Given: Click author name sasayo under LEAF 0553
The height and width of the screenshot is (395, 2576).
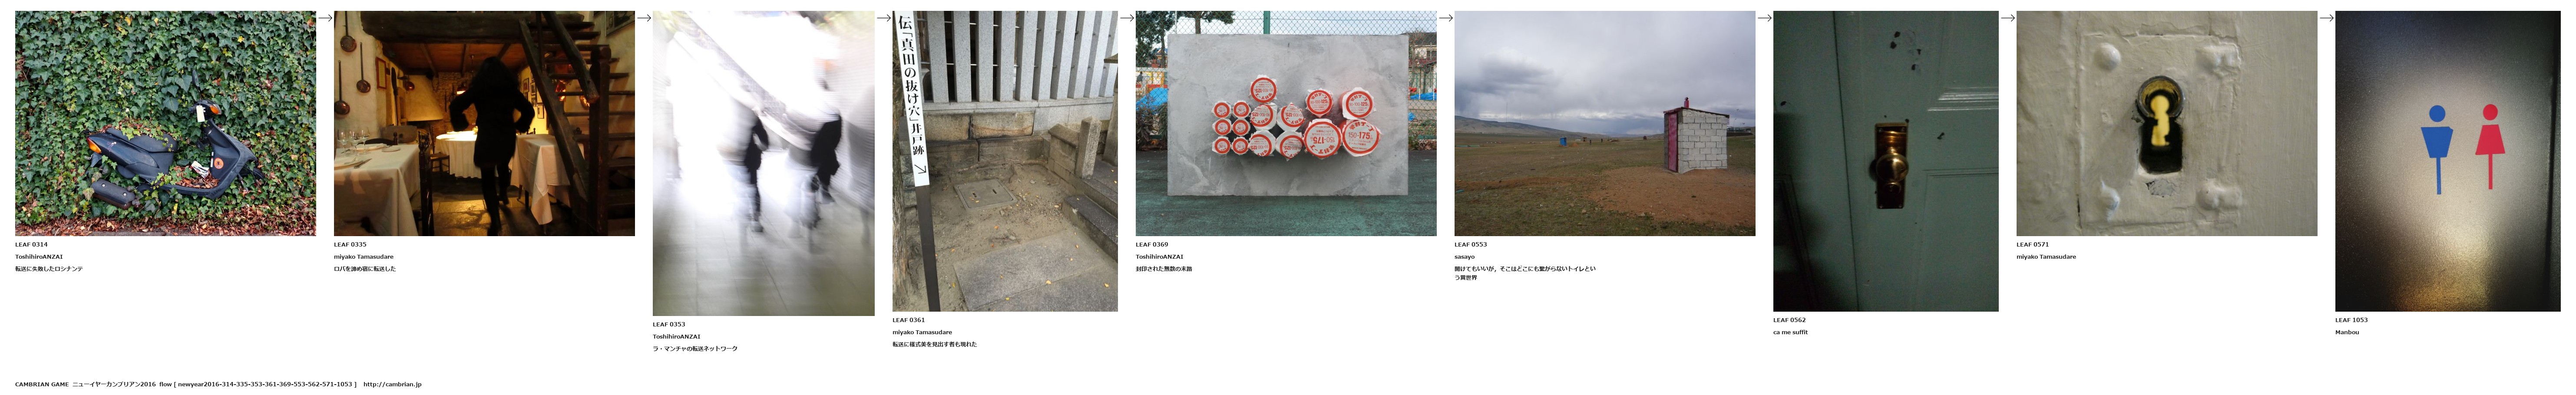Looking at the screenshot, I should (1465, 257).
